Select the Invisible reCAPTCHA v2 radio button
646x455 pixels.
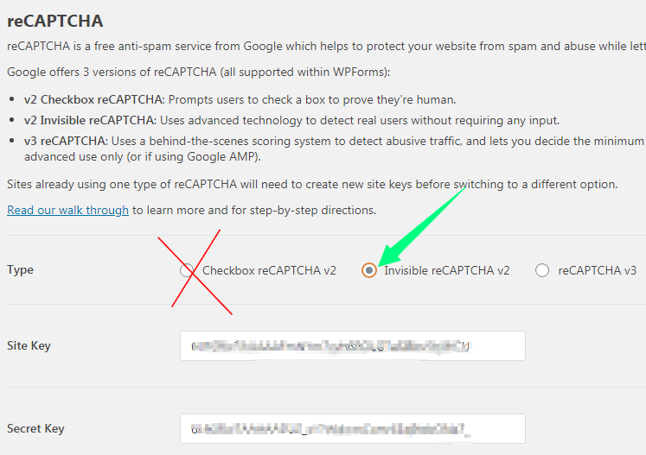point(369,270)
